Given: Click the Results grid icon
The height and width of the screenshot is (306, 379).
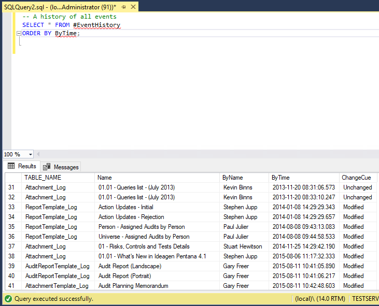Looking at the screenshot, I should (11, 166).
